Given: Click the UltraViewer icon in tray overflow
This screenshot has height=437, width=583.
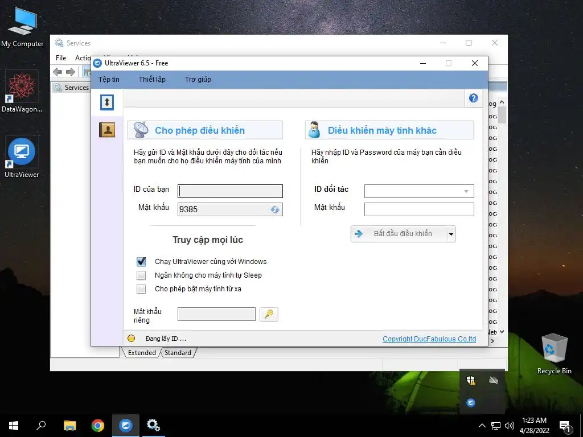Looking at the screenshot, I should point(471,403).
